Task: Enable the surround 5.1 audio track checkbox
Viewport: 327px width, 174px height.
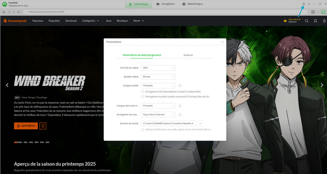Action: (x=142, y=97)
